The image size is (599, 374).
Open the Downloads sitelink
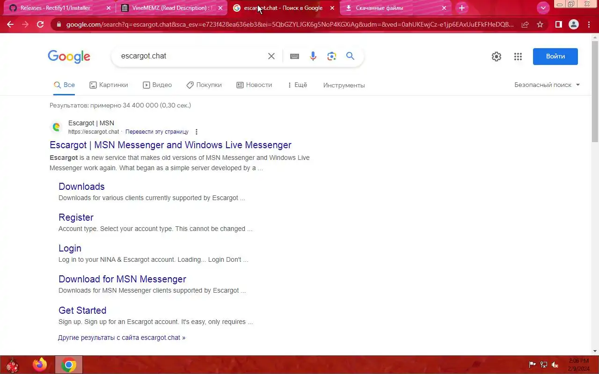81,187
